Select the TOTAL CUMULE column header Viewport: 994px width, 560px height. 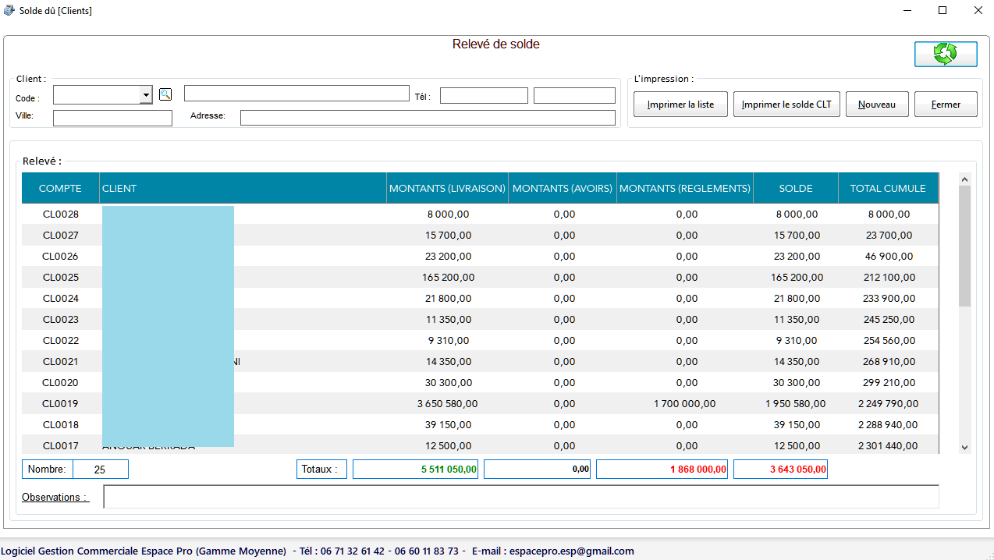click(888, 188)
